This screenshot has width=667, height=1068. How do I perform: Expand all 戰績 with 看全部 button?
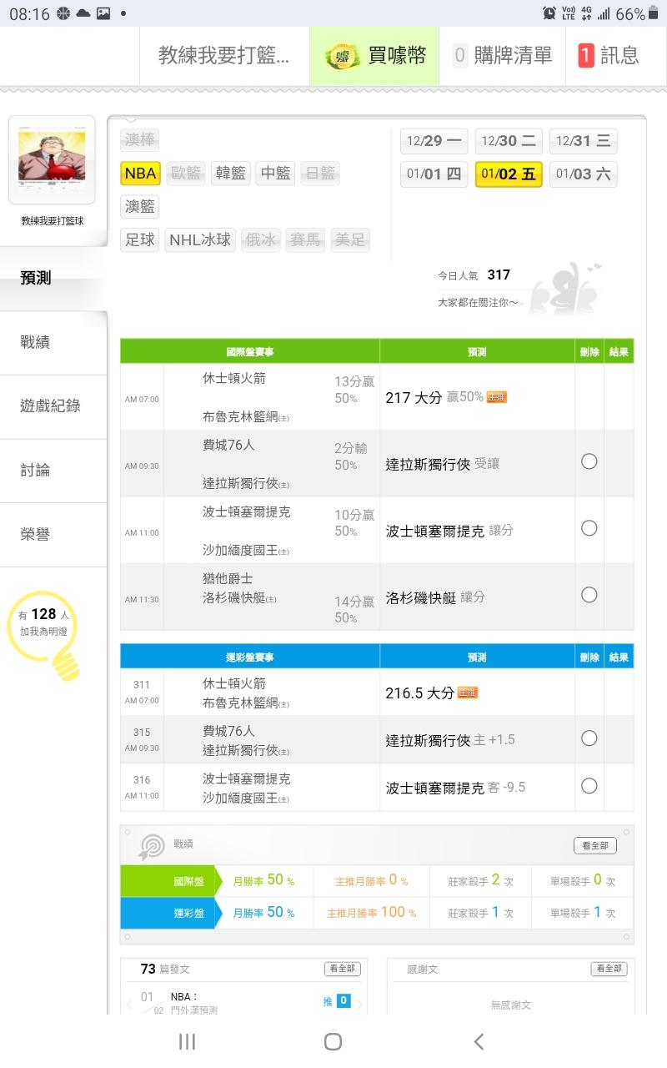tap(594, 845)
